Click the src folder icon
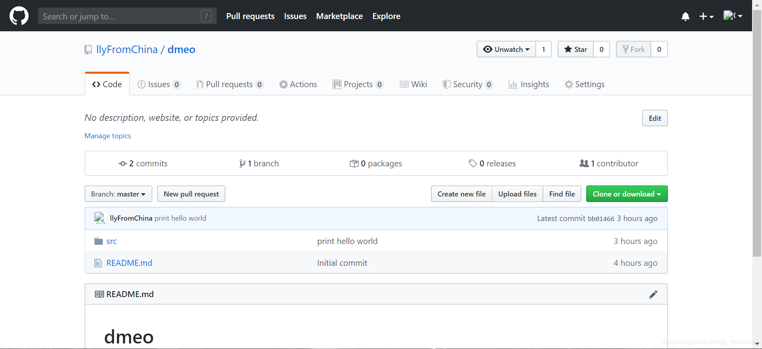The width and height of the screenshot is (762, 349). (x=98, y=241)
